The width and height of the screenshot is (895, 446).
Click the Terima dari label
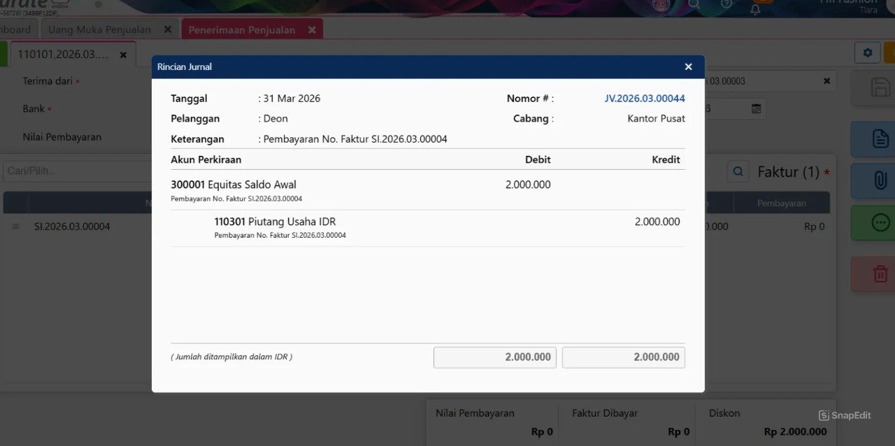tap(48, 81)
